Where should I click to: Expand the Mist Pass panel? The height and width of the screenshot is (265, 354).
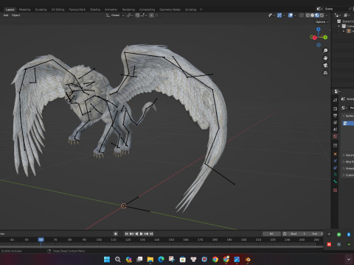point(348,162)
